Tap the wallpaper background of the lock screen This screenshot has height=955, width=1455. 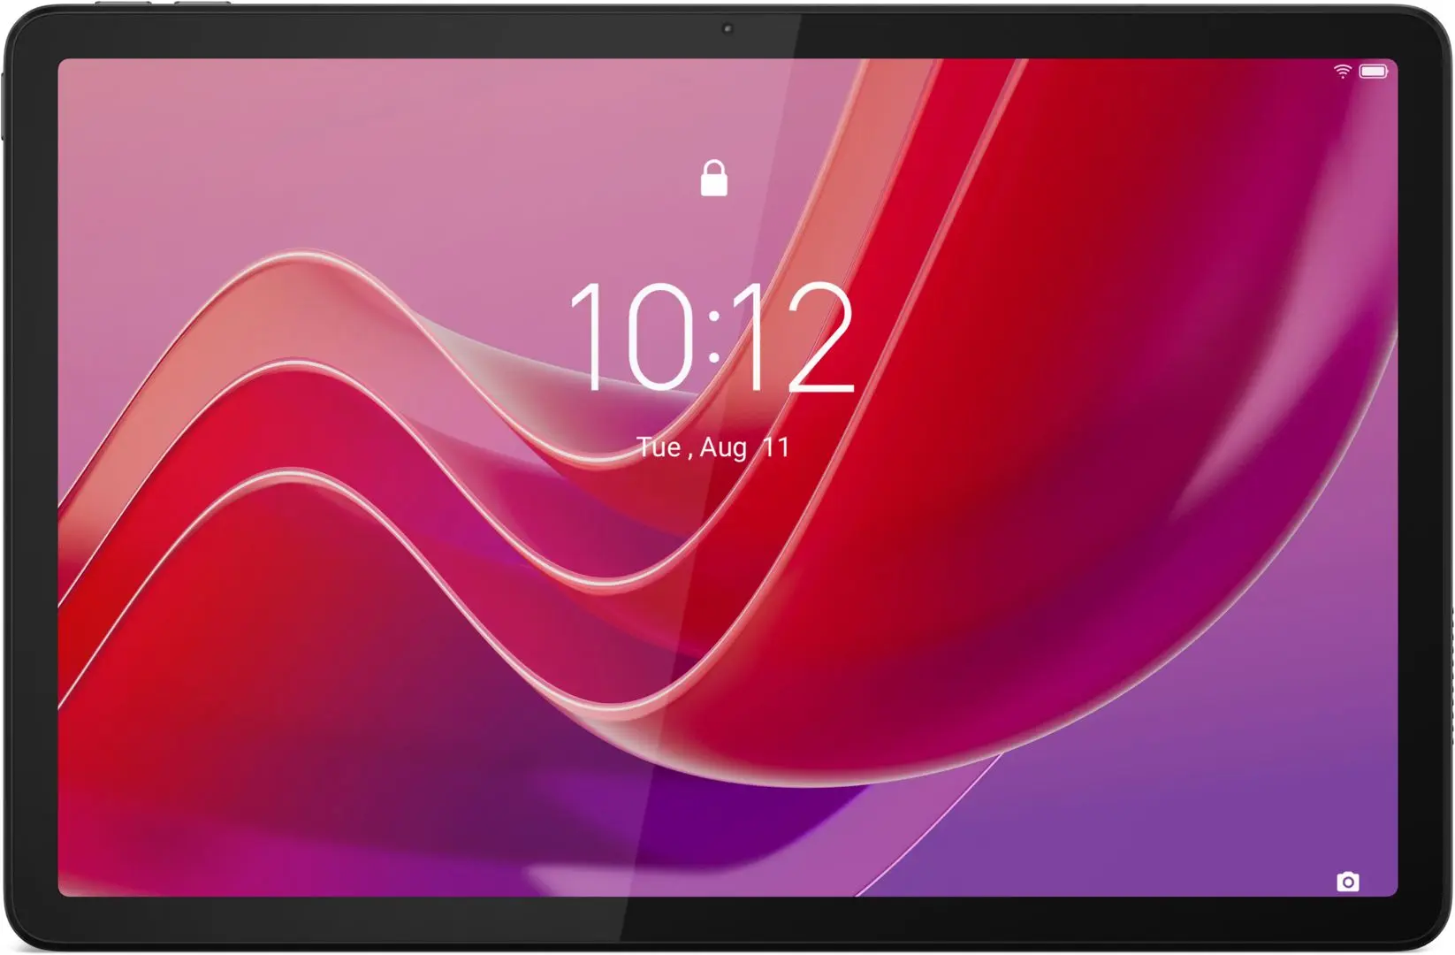pos(354,663)
